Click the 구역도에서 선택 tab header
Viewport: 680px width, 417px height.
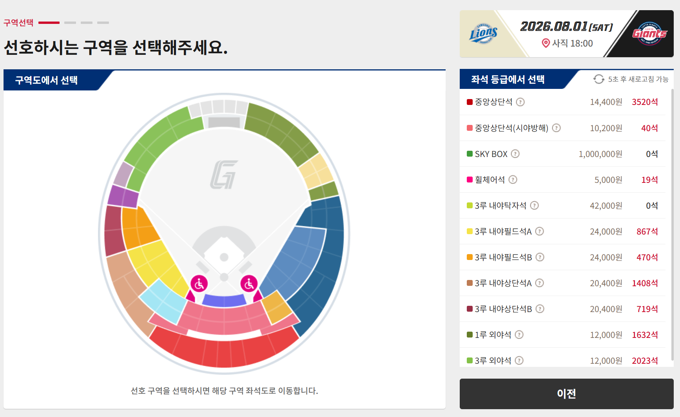pyautogui.click(x=46, y=80)
